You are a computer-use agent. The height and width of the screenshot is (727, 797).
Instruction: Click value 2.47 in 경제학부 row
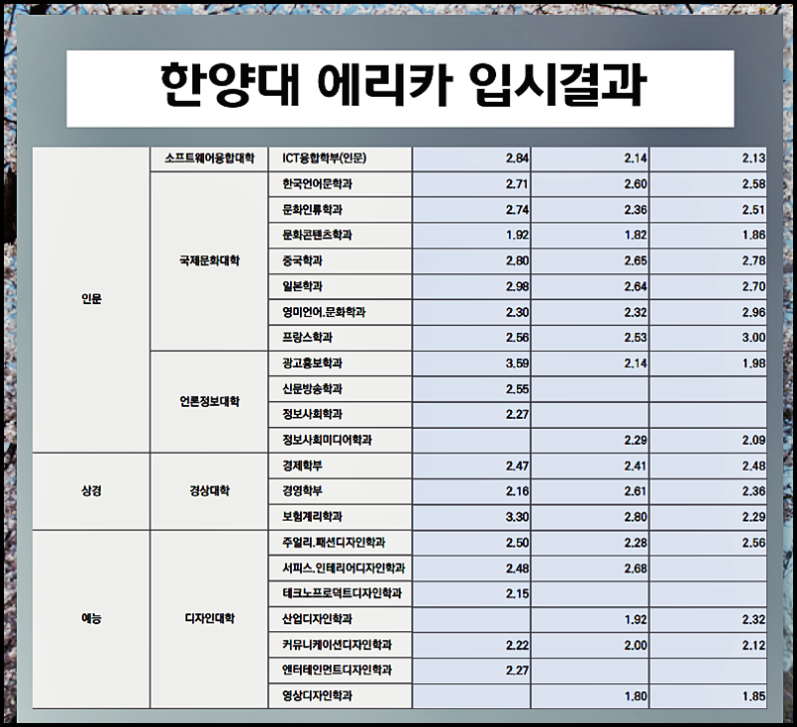pos(517,466)
